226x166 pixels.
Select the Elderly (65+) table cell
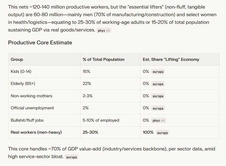point(44,84)
